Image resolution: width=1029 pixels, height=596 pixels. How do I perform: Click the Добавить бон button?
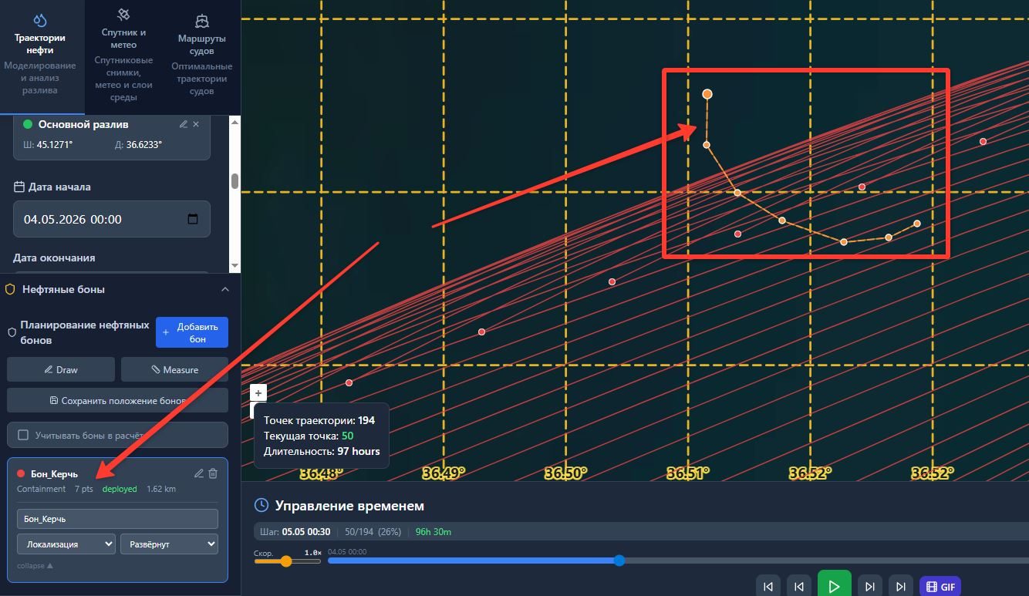click(x=192, y=332)
